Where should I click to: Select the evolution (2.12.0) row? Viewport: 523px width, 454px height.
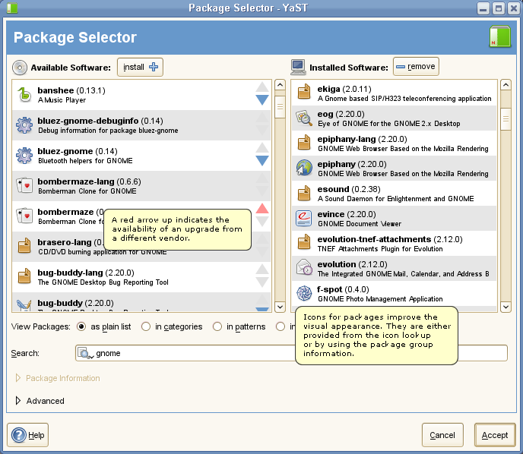[394, 269]
